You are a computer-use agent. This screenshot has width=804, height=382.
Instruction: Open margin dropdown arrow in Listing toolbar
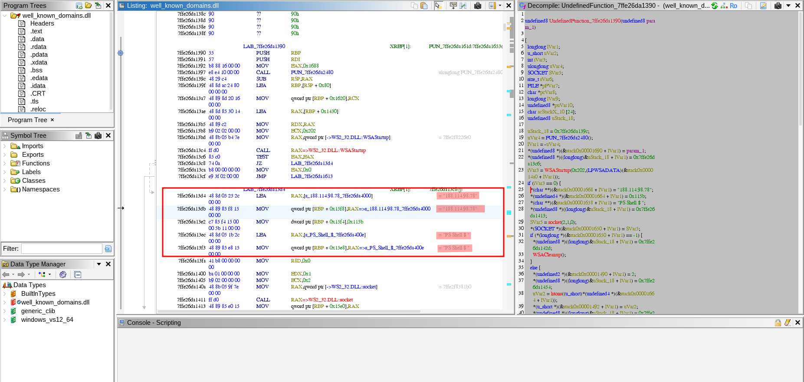(x=500, y=6)
